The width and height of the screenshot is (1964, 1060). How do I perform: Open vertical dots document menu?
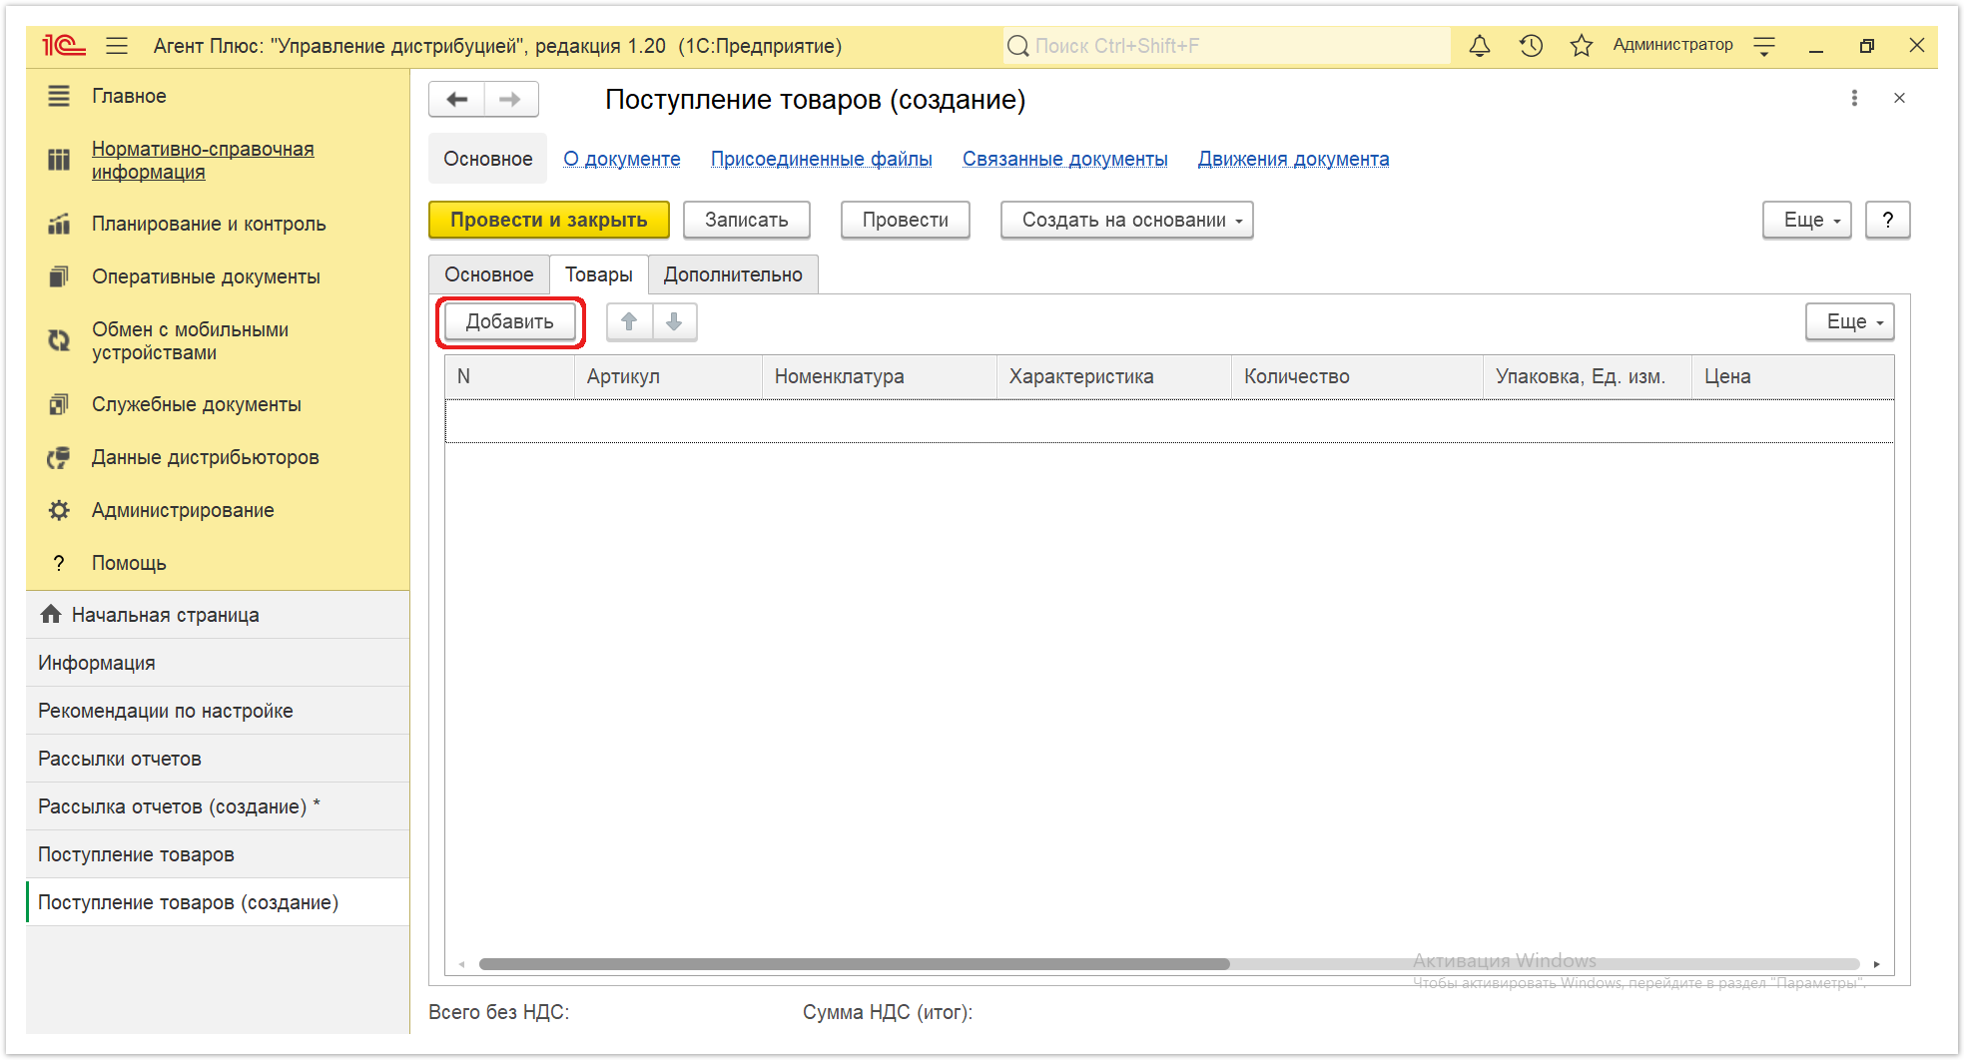tap(1854, 98)
